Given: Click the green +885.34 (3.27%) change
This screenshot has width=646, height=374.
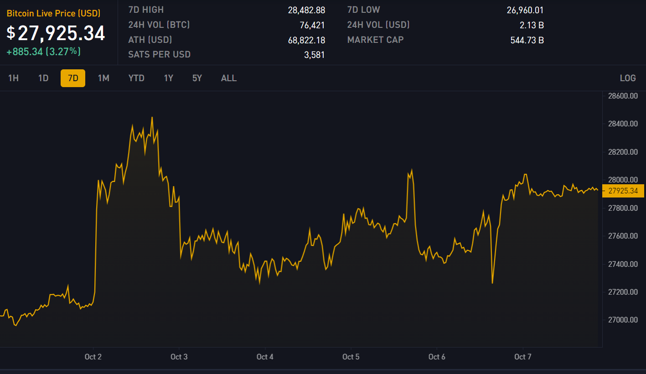Looking at the screenshot, I should coord(43,52).
